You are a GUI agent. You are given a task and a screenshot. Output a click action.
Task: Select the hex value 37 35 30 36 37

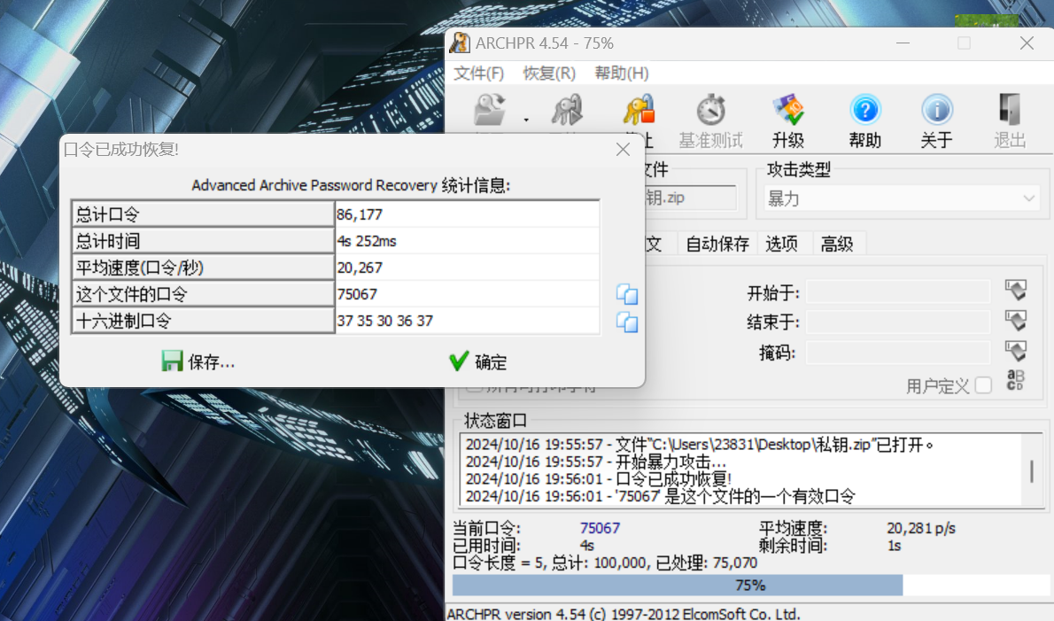(467, 321)
